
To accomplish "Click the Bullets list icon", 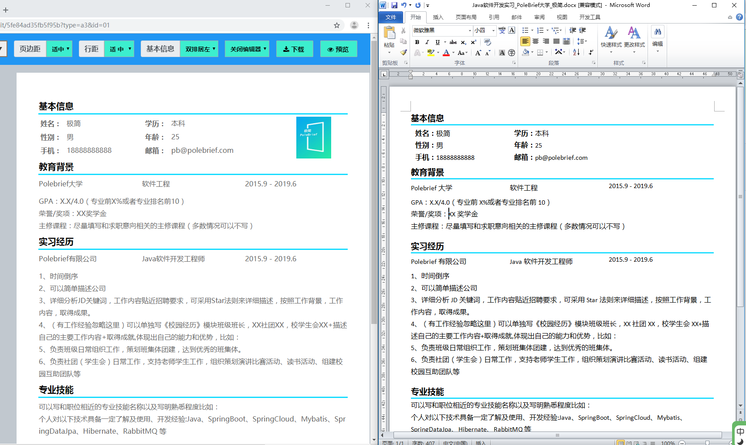I will click(x=525, y=30).
